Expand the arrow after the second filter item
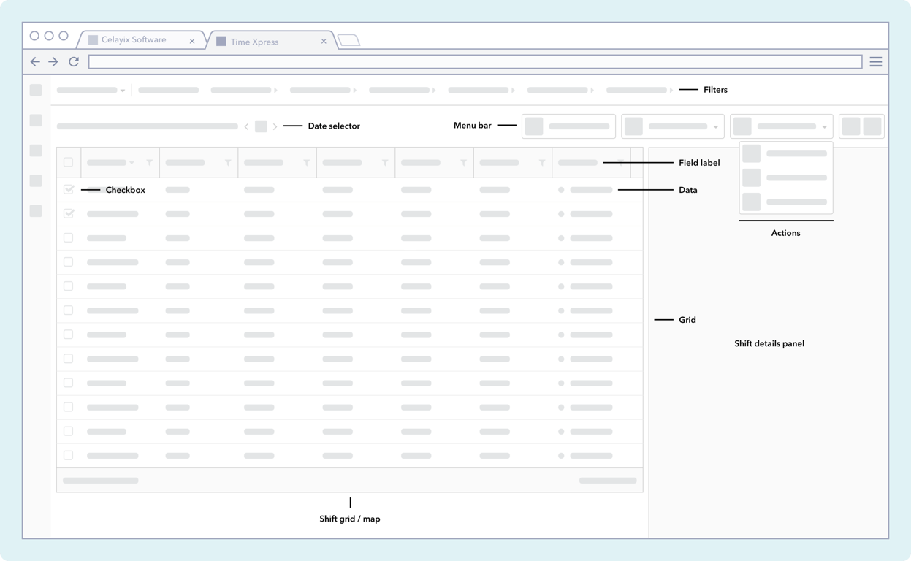Screen dimensions: 911x561 click(275, 91)
